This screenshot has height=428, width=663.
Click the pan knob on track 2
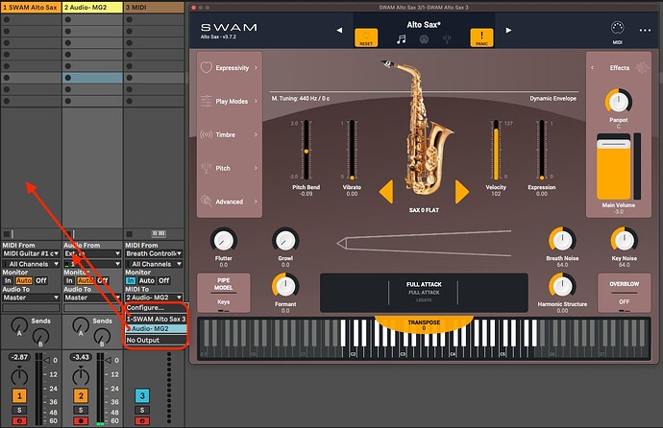pos(81,376)
